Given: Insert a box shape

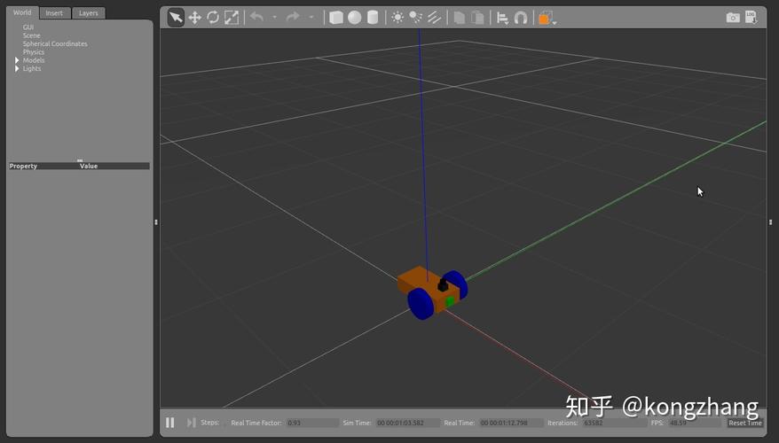Looking at the screenshot, I should click(336, 18).
